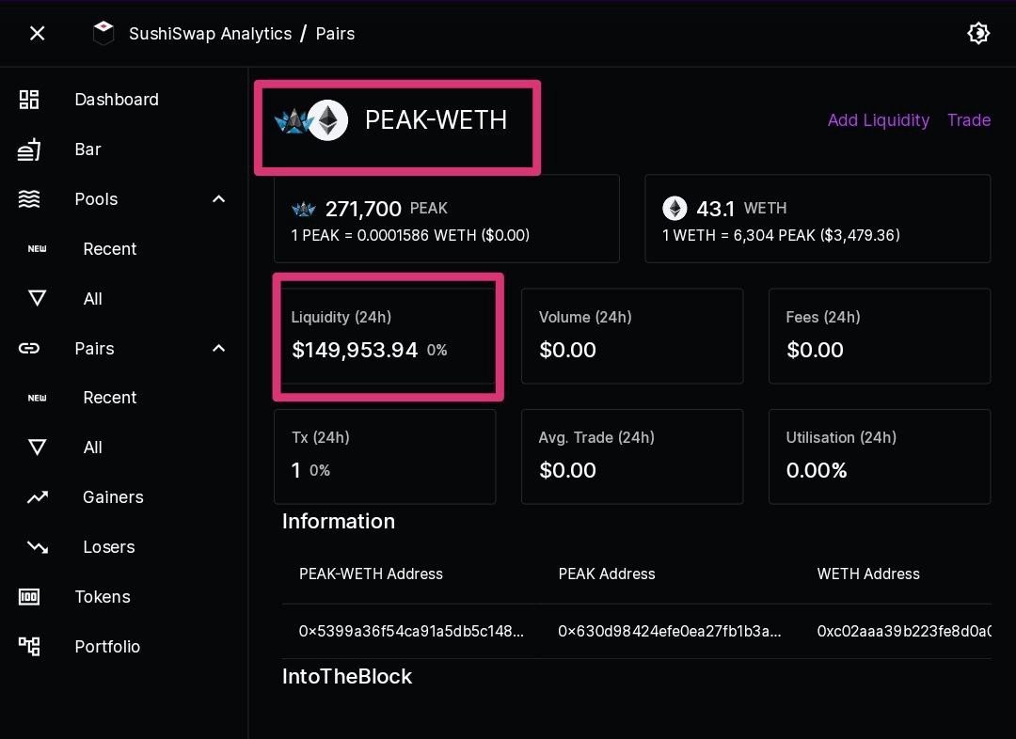Click triangle icon beside Pairs All

(x=37, y=447)
